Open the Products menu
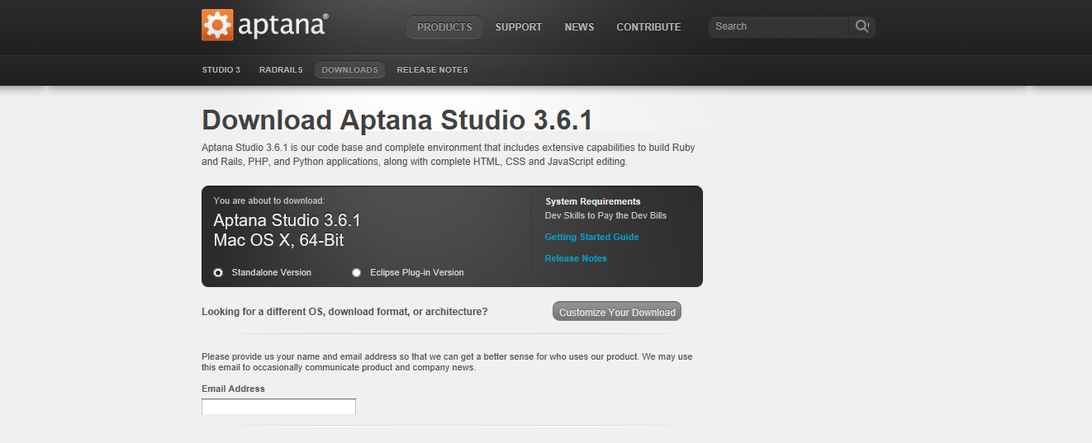 [x=444, y=27]
